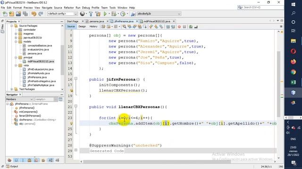Click the Undo toolbar icon

pyautogui.click(x=34, y=14)
